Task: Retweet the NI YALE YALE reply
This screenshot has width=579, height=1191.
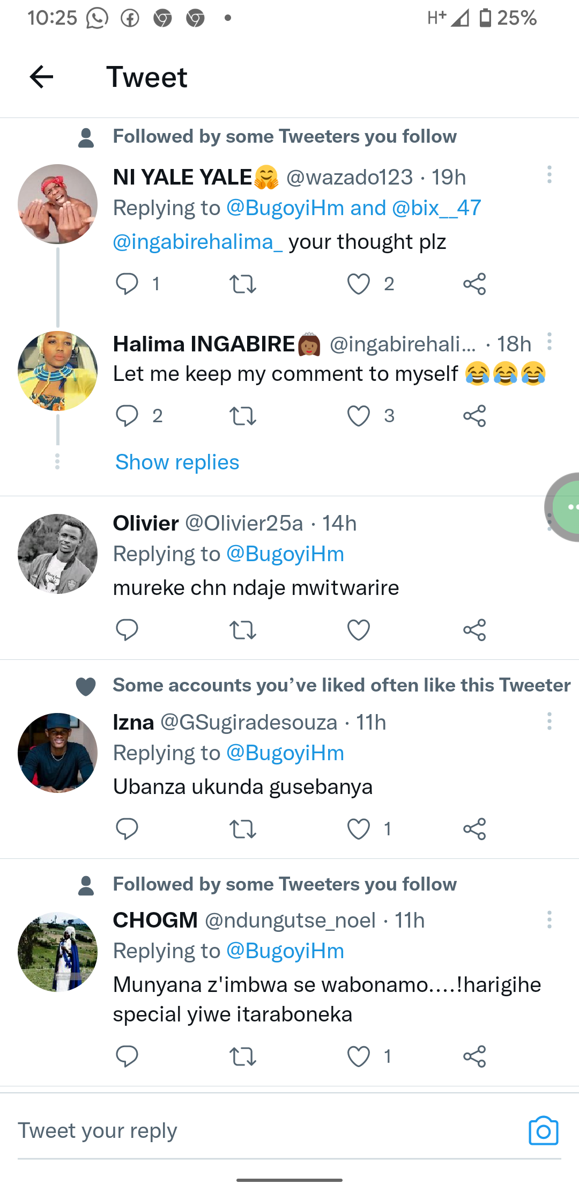Action: pos(242,284)
